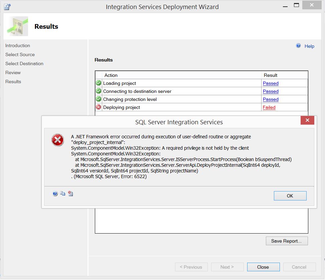Cancel the deployment wizard
Screen dimensions: 325x280
[x=299, y=267]
